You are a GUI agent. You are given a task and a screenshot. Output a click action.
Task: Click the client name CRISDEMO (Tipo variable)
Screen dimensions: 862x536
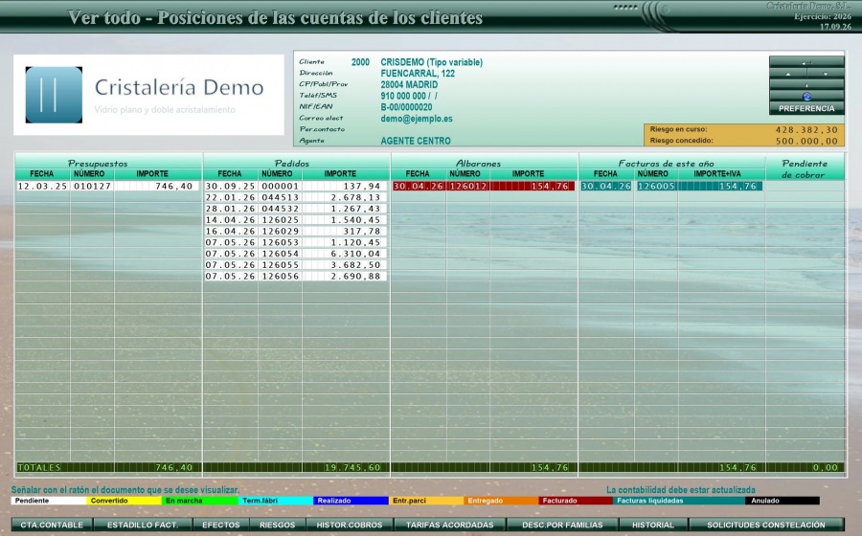pos(432,62)
